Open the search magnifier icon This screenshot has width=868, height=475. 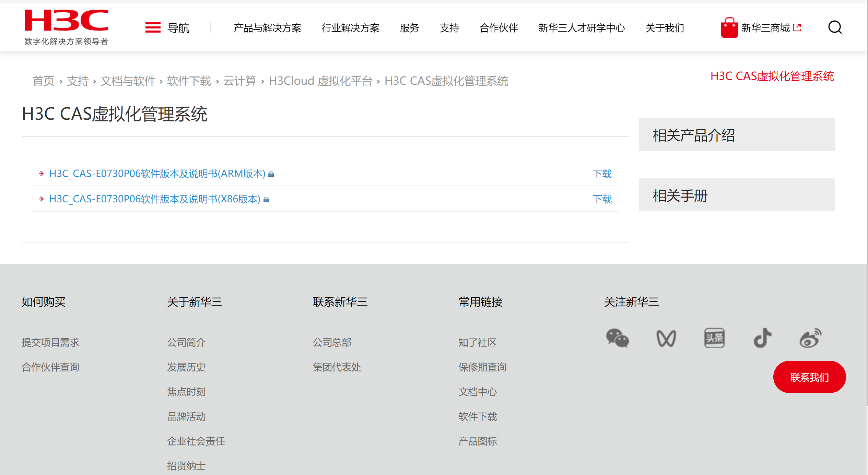click(835, 27)
